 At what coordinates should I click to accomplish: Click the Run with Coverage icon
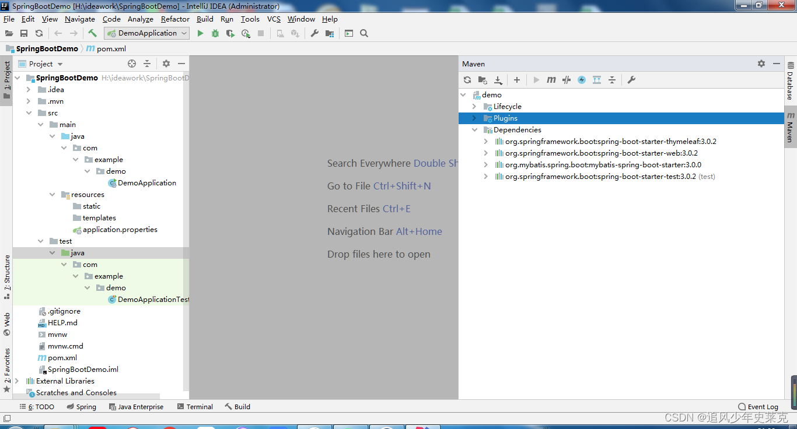click(230, 33)
